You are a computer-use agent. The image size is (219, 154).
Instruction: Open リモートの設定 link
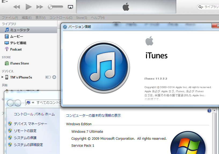pyautogui.click(x=25, y=131)
